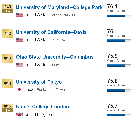Click the US flag beside College Park
The image size is (133, 121).
pos(19,15)
